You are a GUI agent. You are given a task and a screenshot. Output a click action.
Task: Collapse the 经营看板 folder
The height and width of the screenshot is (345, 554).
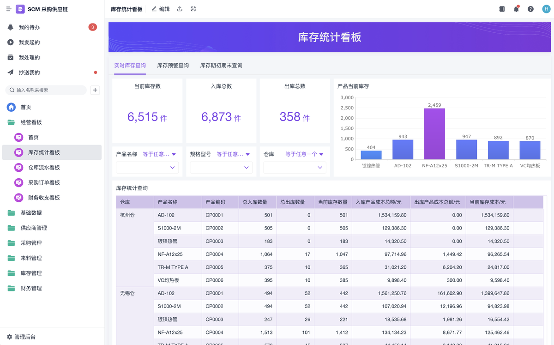31,122
